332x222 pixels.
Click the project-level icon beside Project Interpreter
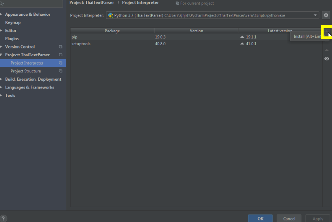pos(61,63)
